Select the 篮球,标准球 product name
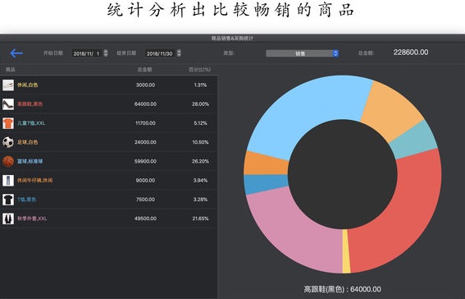This screenshot has width=465, height=299. [x=30, y=161]
